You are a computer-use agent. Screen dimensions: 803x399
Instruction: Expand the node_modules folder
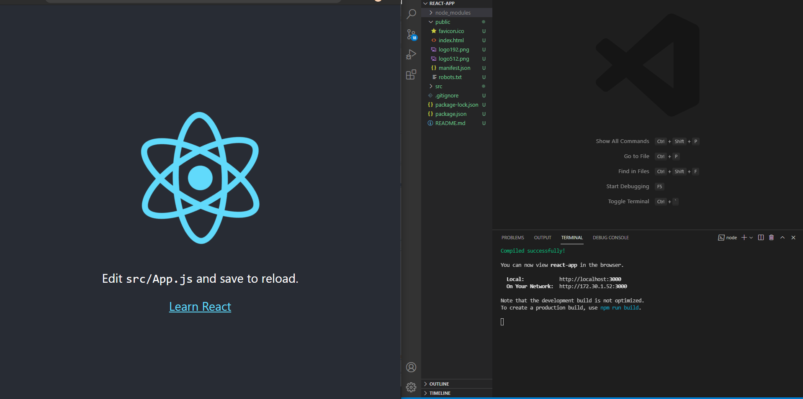(x=453, y=13)
